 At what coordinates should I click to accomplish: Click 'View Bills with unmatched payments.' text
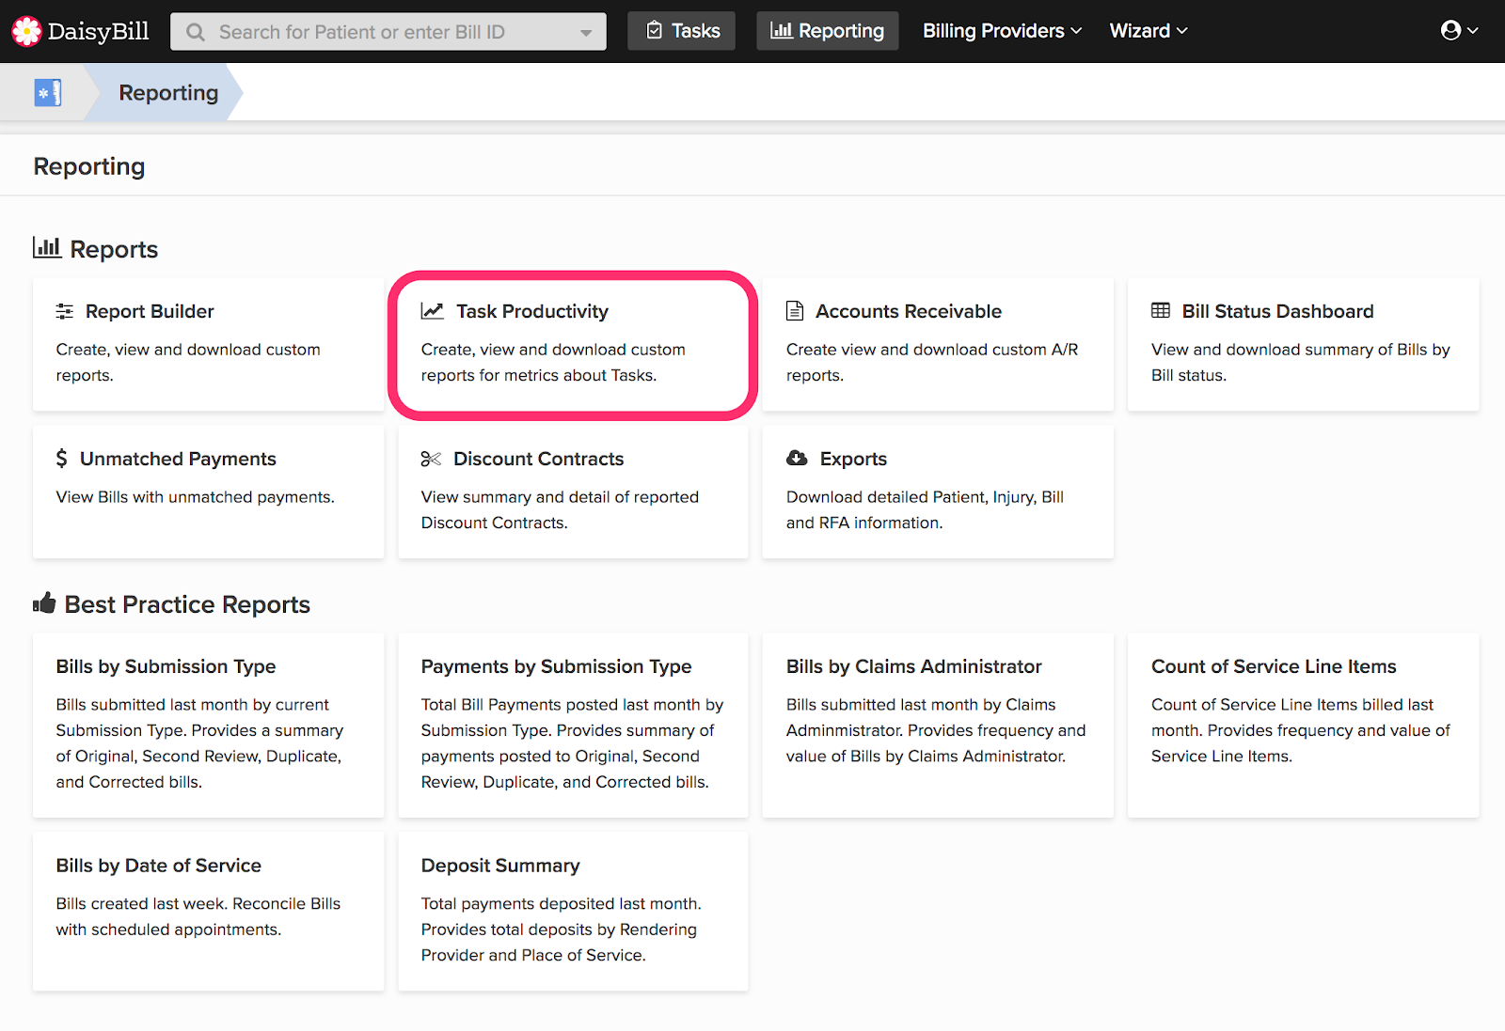[x=195, y=497]
